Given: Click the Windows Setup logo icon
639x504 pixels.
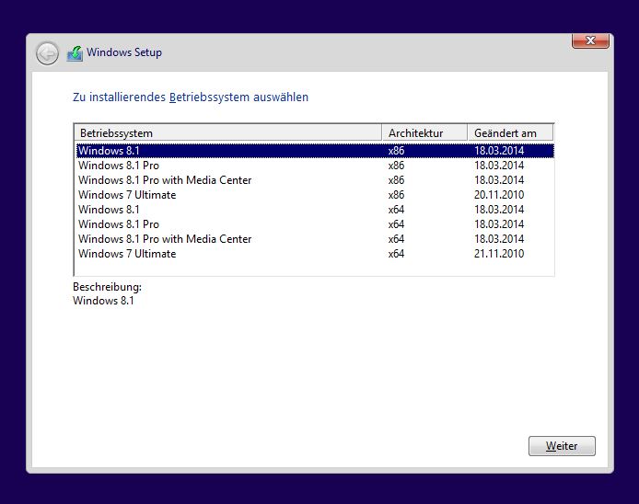Looking at the screenshot, I should pyautogui.click(x=75, y=53).
